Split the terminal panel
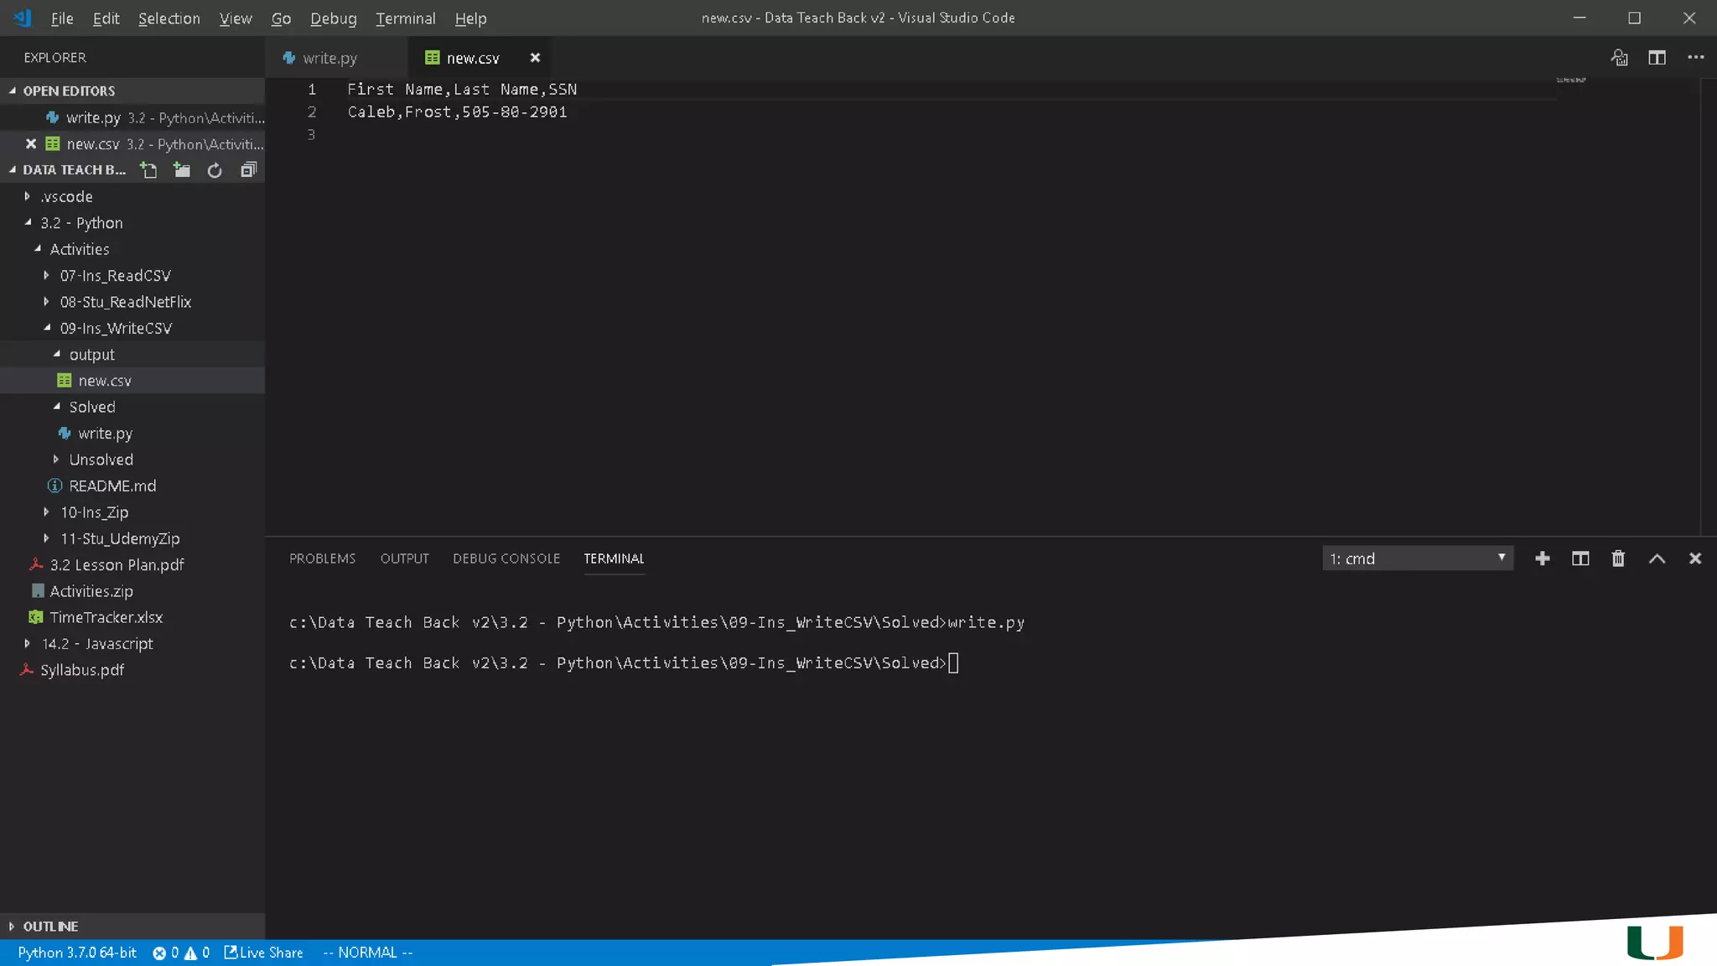This screenshot has width=1717, height=966. pyautogui.click(x=1580, y=558)
